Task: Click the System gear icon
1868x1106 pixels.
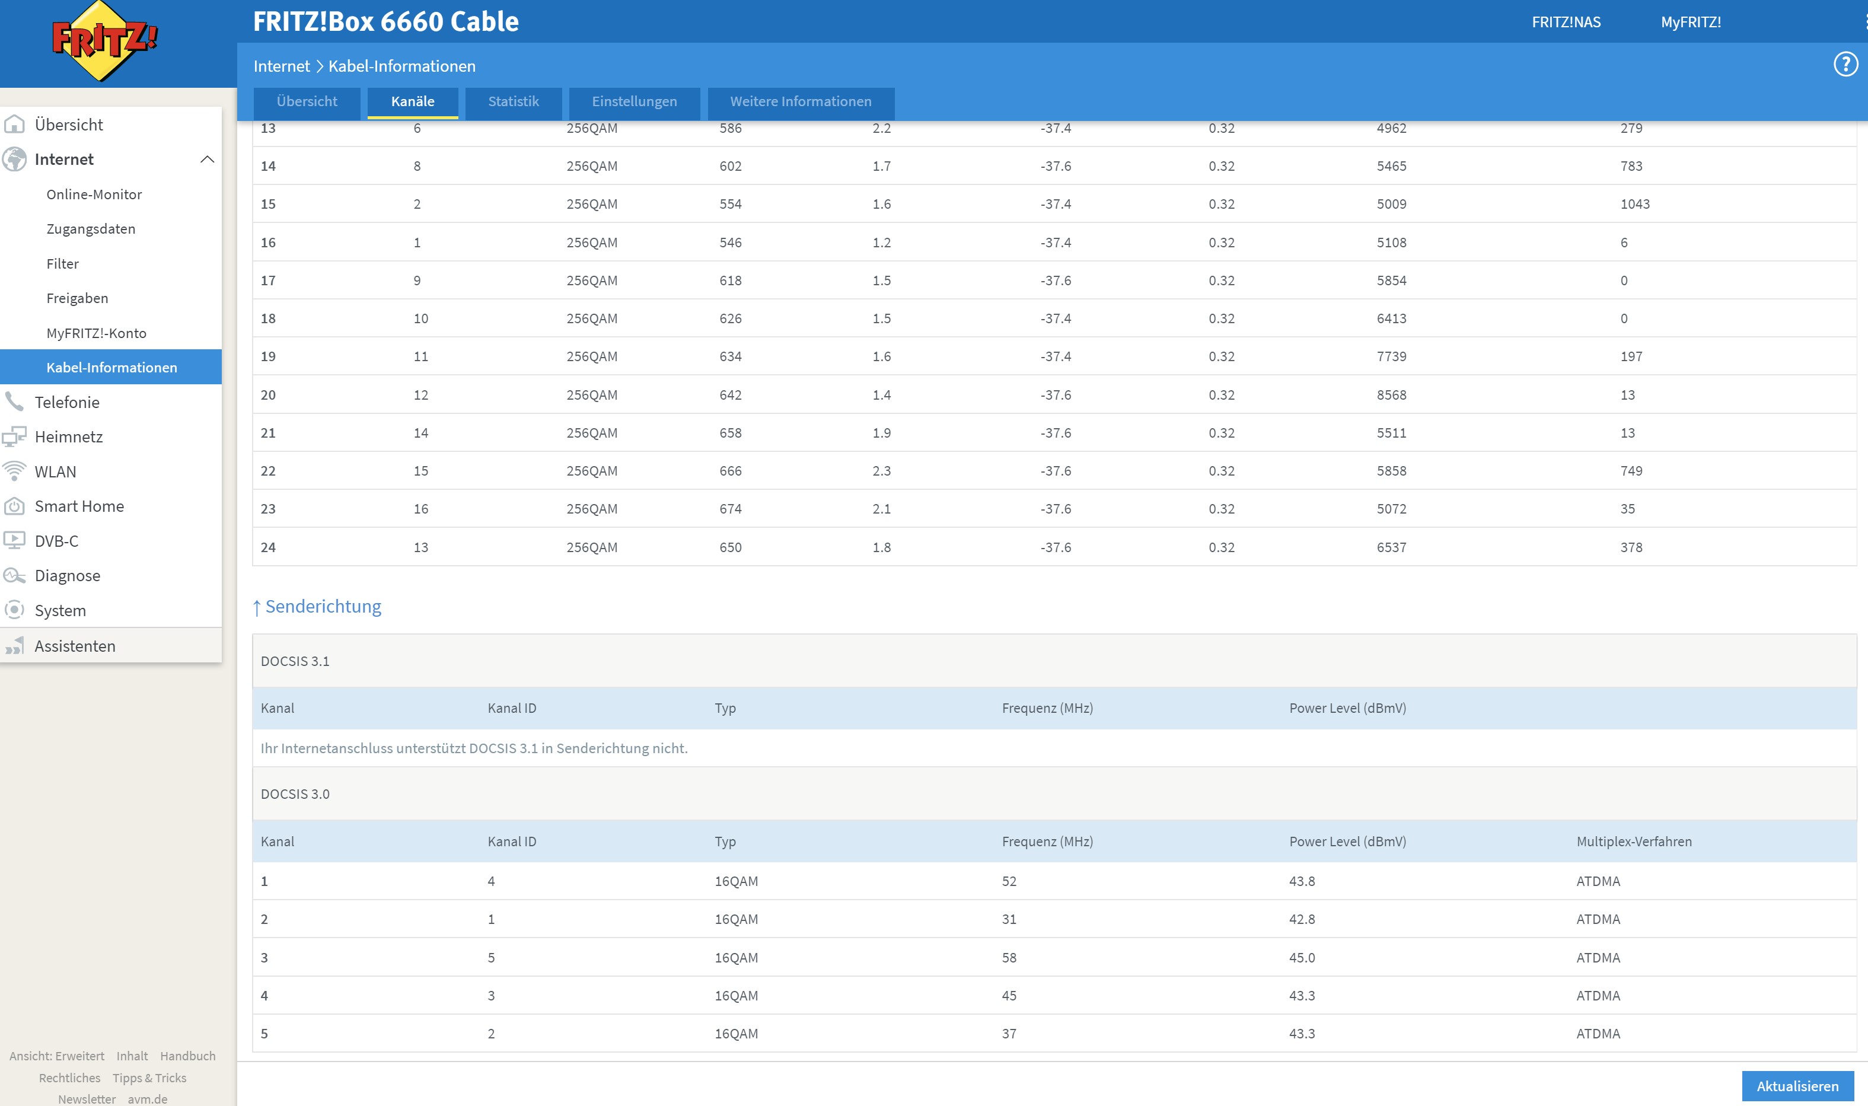Action: [x=14, y=610]
